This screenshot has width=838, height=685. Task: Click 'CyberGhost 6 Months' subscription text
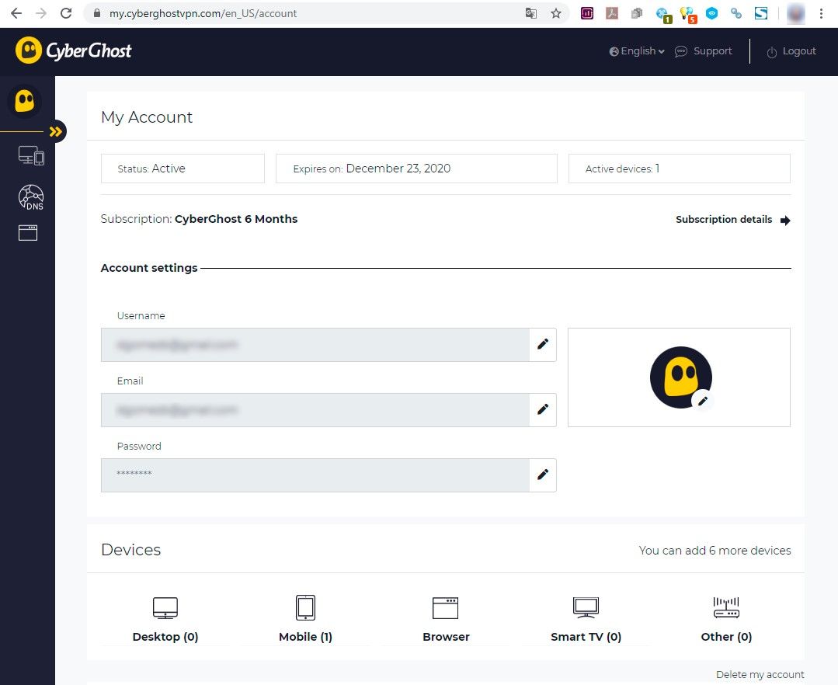(x=236, y=219)
